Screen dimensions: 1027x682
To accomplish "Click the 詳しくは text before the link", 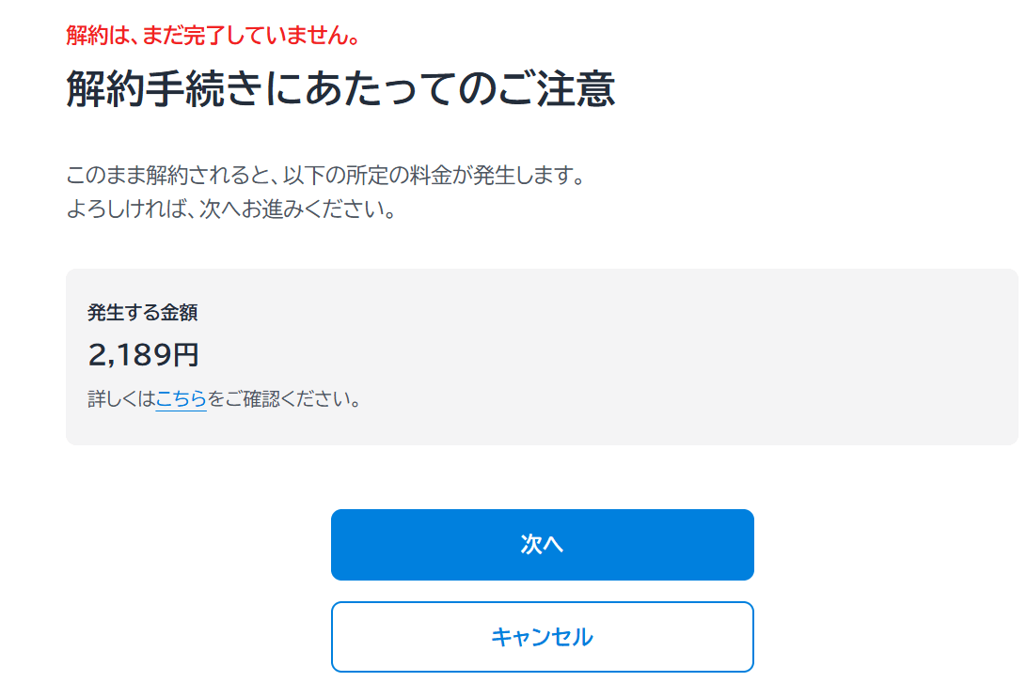I will 121,399.
